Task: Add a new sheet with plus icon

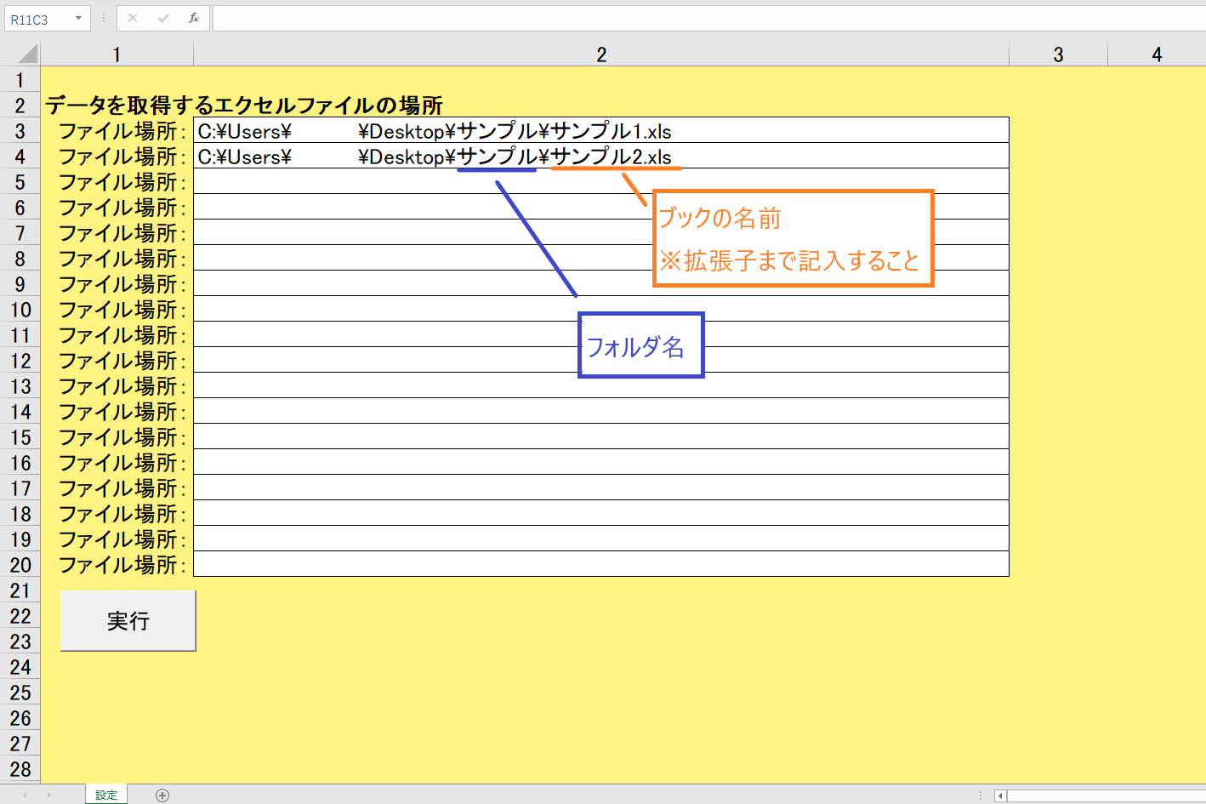Action: pyautogui.click(x=162, y=795)
